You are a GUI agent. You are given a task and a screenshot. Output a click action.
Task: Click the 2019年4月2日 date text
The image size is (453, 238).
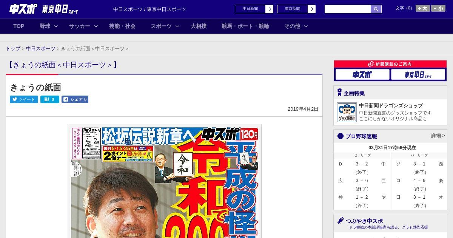[303, 109]
